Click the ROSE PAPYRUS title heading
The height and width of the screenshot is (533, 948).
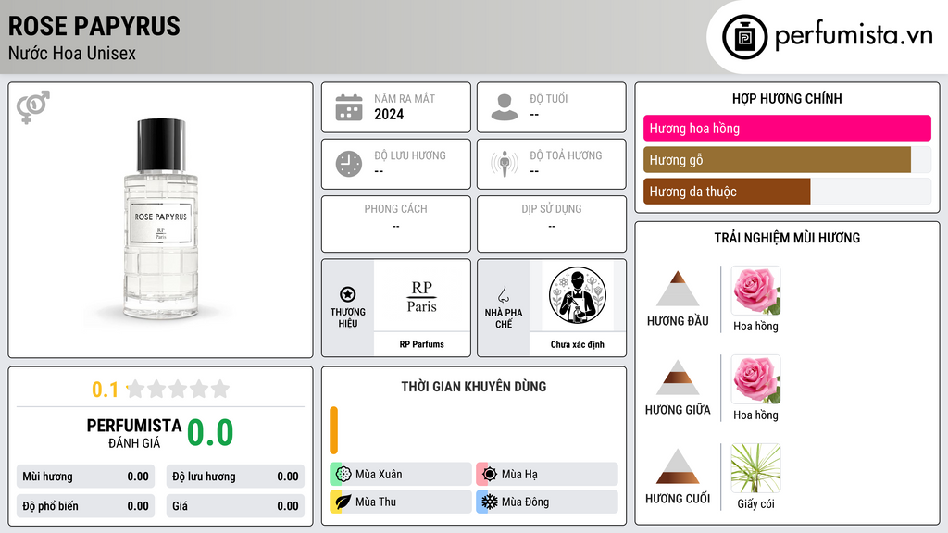point(94,26)
